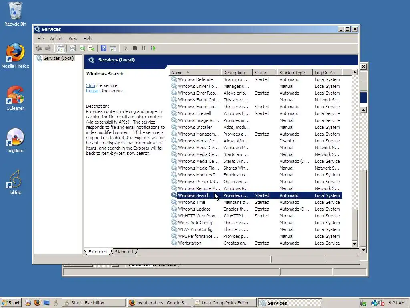Select the Wired AutoConfig service row
Viewport: 410px width, 308px height.
256,223
